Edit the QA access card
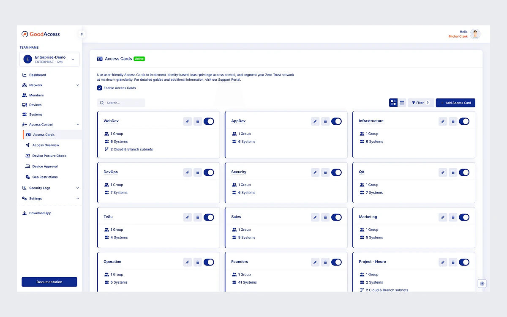 pyautogui.click(x=443, y=172)
